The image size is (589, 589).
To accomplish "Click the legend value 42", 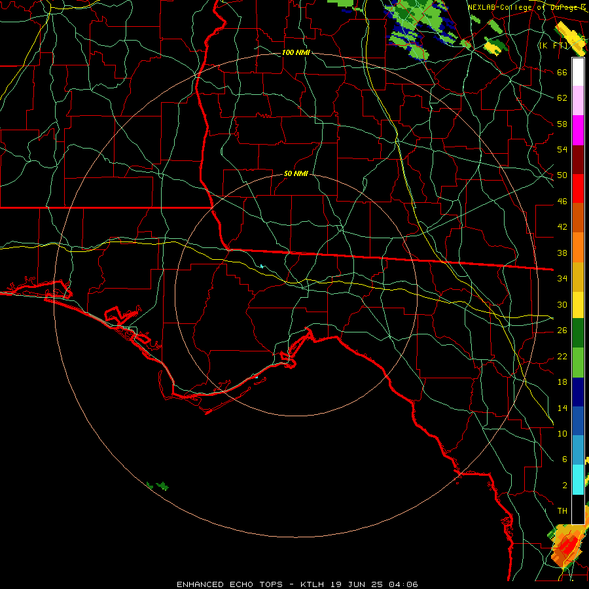I will click(x=562, y=227).
